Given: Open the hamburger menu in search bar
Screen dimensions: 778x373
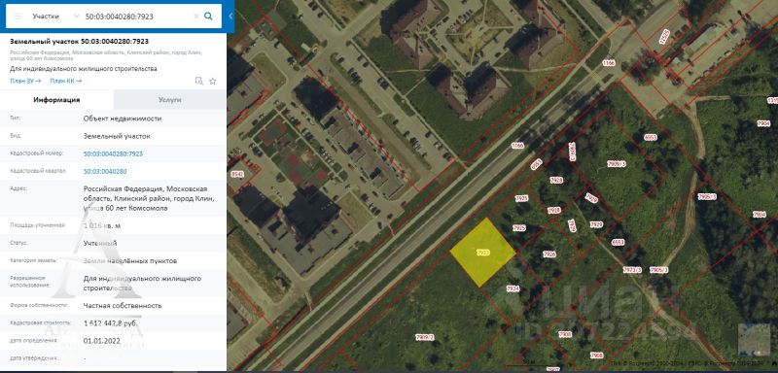Looking at the screenshot, I should tap(18, 17).
